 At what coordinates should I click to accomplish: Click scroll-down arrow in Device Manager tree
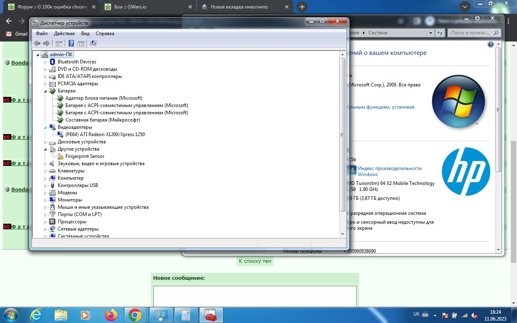(x=343, y=233)
